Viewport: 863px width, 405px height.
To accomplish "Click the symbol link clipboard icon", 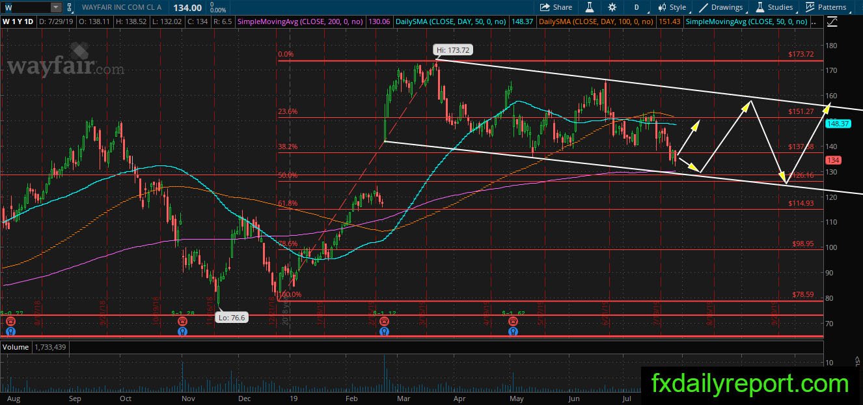I will [x=71, y=7].
